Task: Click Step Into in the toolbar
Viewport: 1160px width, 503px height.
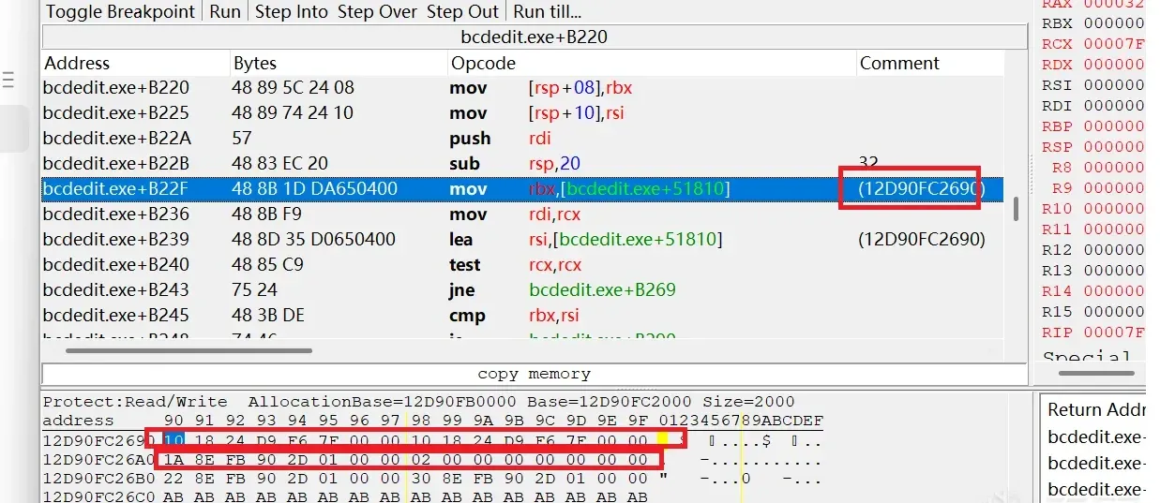Action: pyautogui.click(x=292, y=12)
